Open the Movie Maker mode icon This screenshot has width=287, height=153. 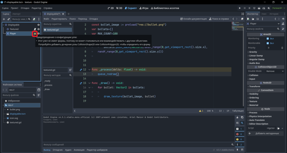click(269, 8)
